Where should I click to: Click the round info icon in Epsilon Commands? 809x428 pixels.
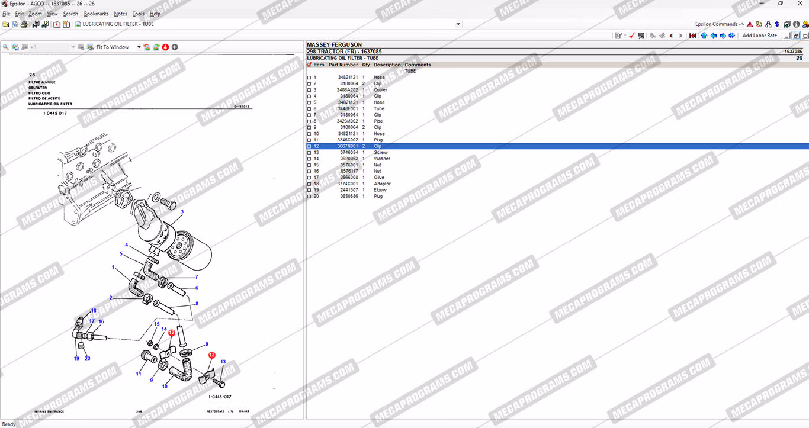tap(797, 24)
